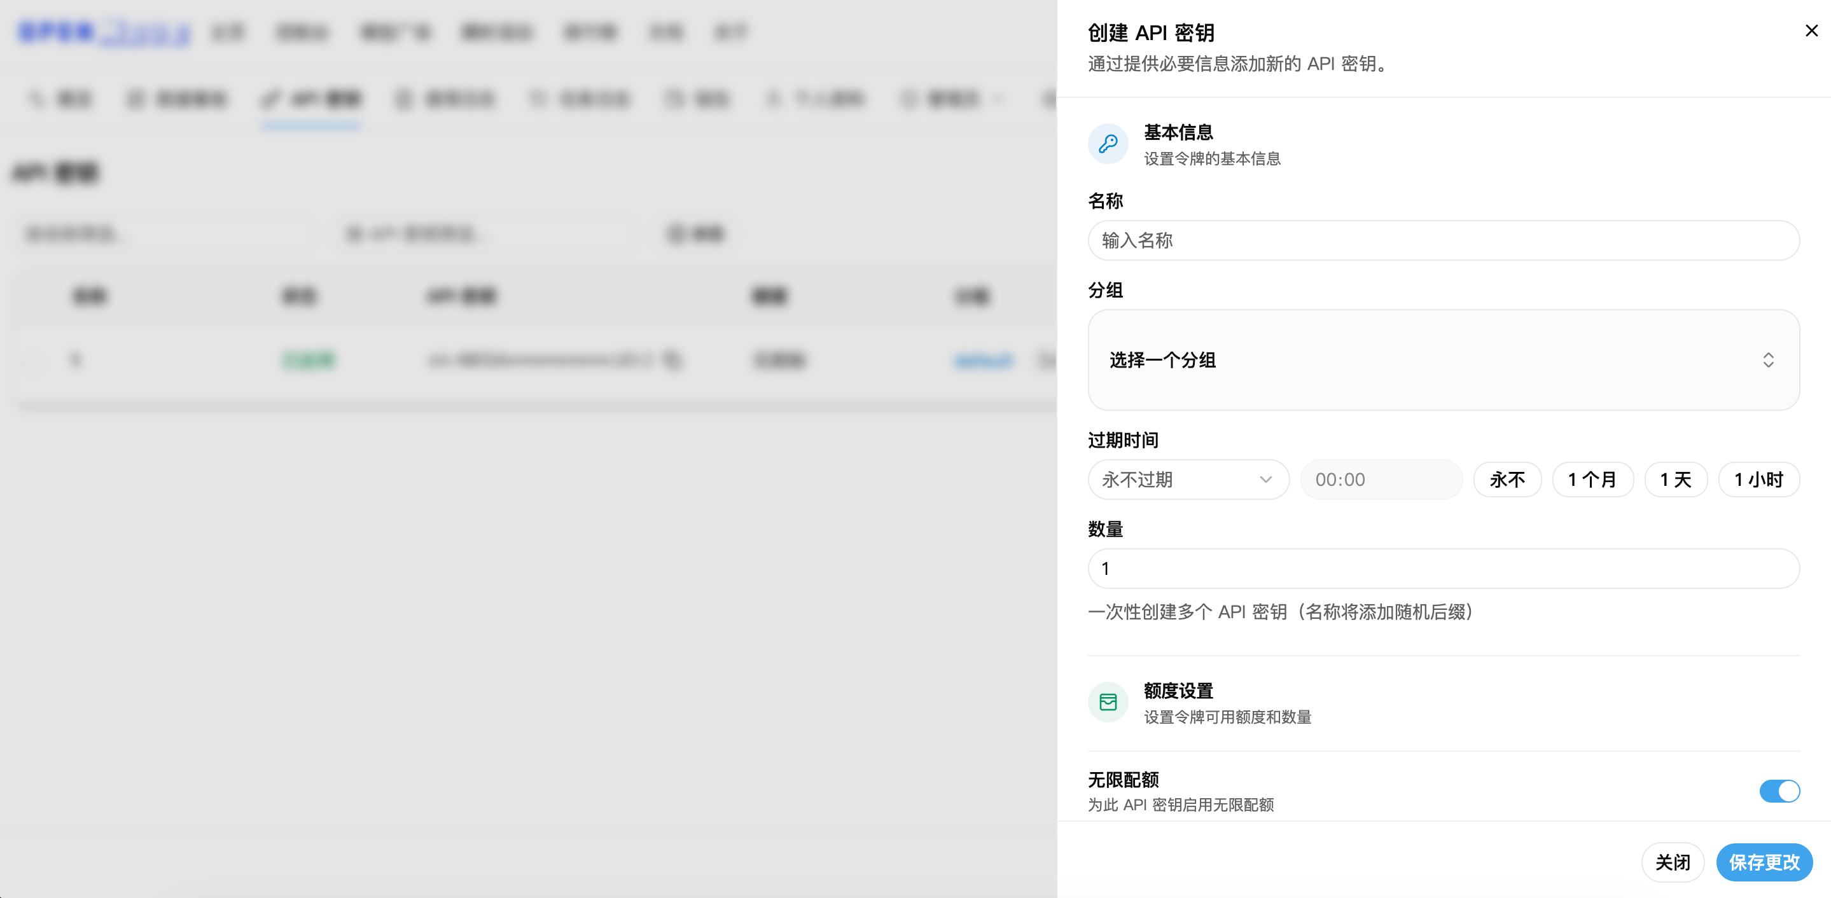Choose the 永不 expiry preset
The width and height of the screenshot is (1831, 898).
click(1507, 480)
